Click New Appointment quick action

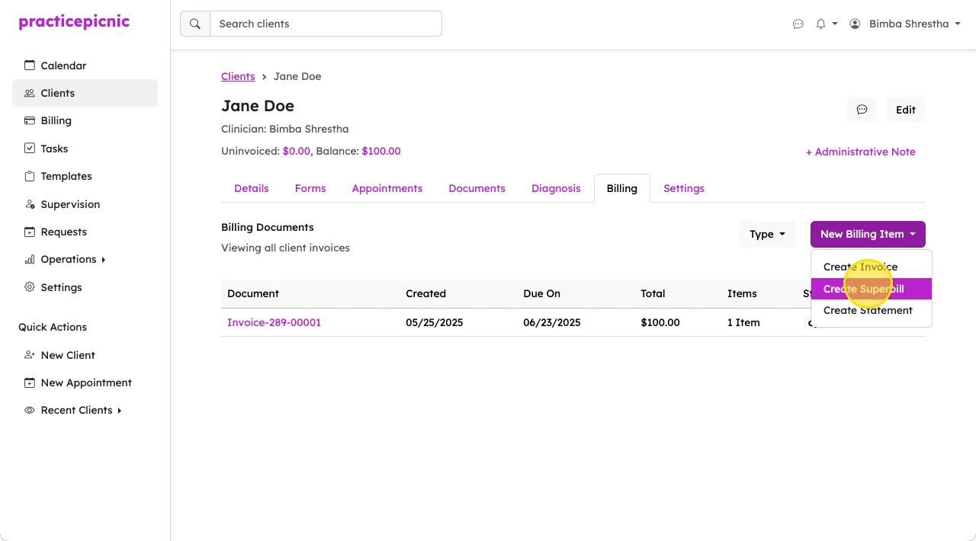point(85,383)
